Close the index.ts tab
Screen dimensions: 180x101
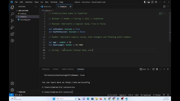pos(71,7)
